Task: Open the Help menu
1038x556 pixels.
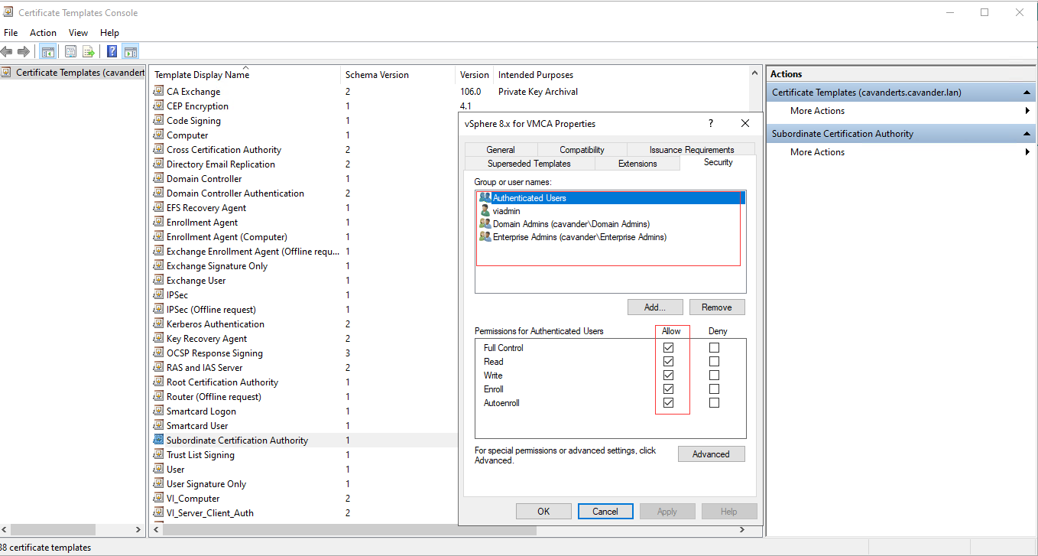Action: tap(109, 33)
